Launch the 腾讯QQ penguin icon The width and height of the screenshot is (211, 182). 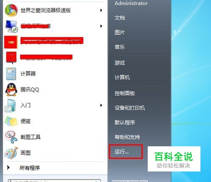pyautogui.click(x=11, y=90)
